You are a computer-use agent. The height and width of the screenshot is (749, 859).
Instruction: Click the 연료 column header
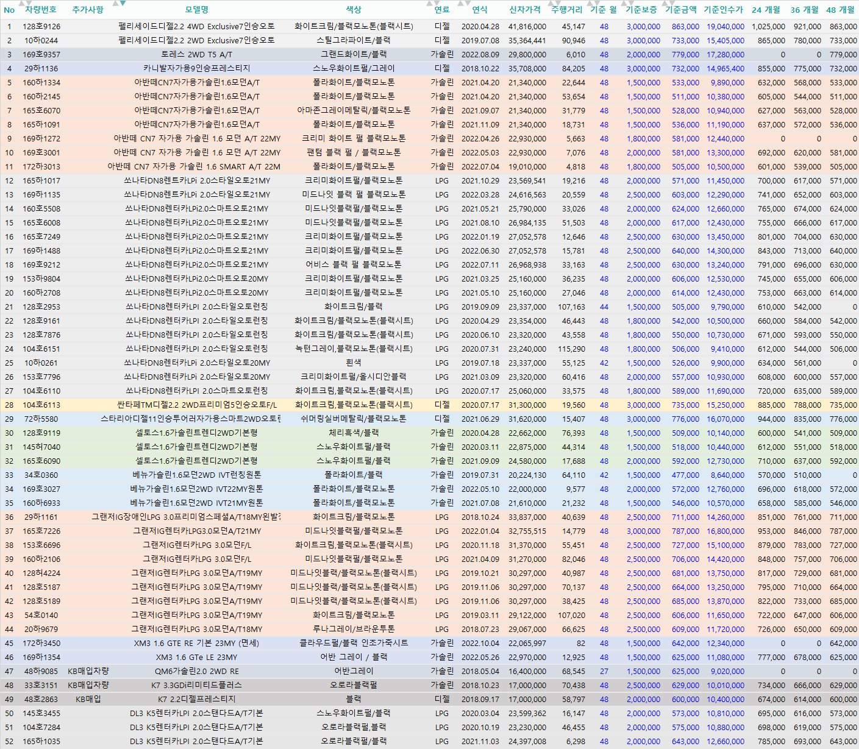(x=442, y=10)
